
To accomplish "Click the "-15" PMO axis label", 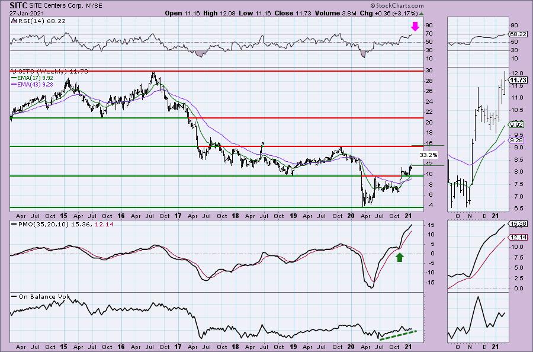I will click(x=430, y=282).
